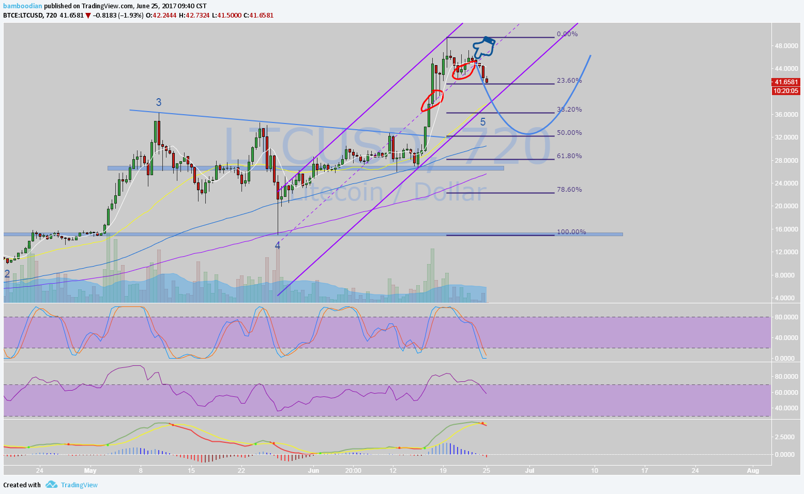Image resolution: width=804 pixels, height=494 pixels.
Task: Click the close value C:41.6581
Action: (x=259, y=16)
